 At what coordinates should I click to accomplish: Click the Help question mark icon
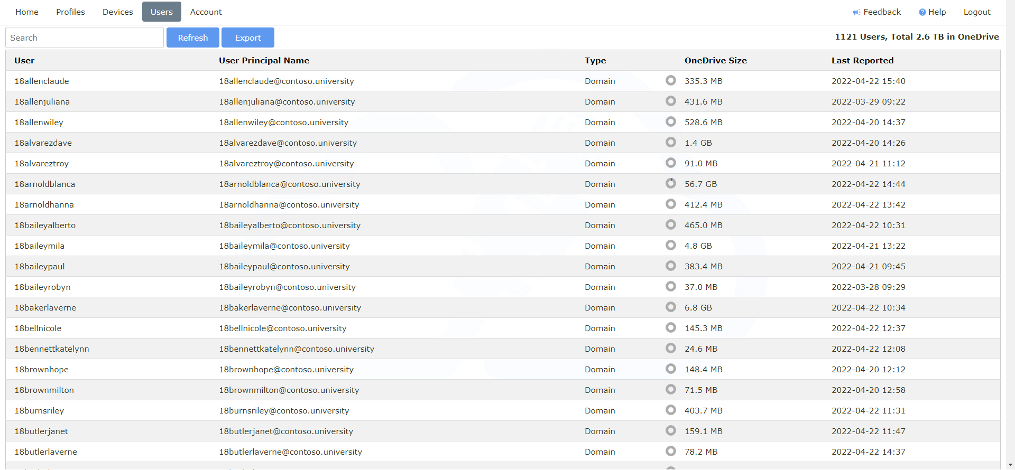(922, 12)
